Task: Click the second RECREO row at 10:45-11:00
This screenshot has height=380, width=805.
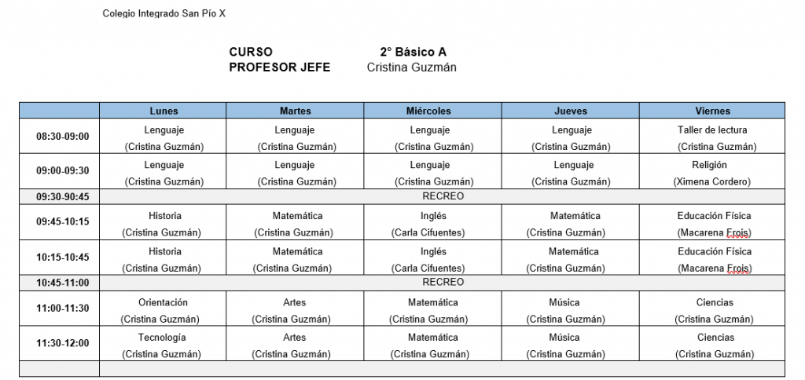Action: 442,283
